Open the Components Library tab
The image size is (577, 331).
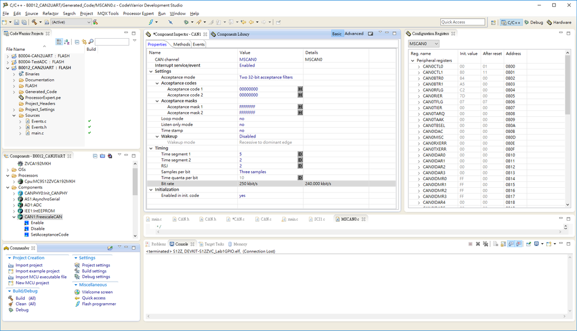(230, 34)
